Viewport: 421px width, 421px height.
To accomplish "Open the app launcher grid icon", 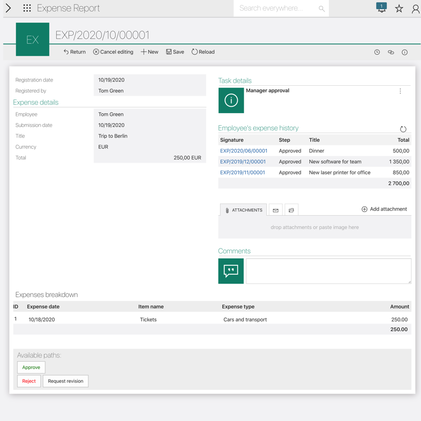I will click(x=27, y=8).
